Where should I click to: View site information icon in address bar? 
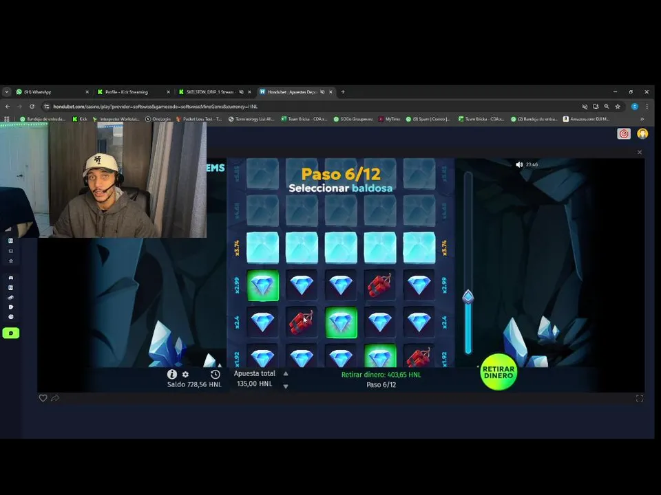pyautogui.click(x=47, y=107)
